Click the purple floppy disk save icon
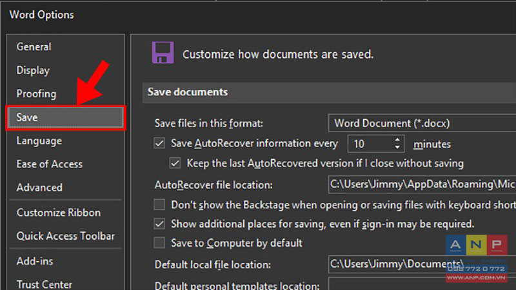 pyautogui.click(x=163, y=53)
